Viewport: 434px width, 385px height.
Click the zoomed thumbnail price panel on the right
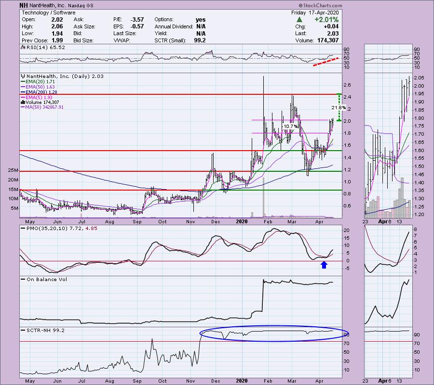point(387,144)
